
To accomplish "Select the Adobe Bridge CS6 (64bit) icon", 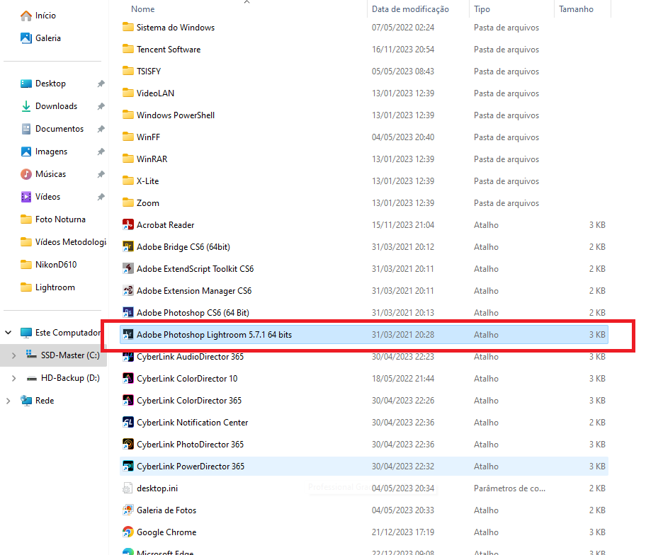I will coord(127,247).
